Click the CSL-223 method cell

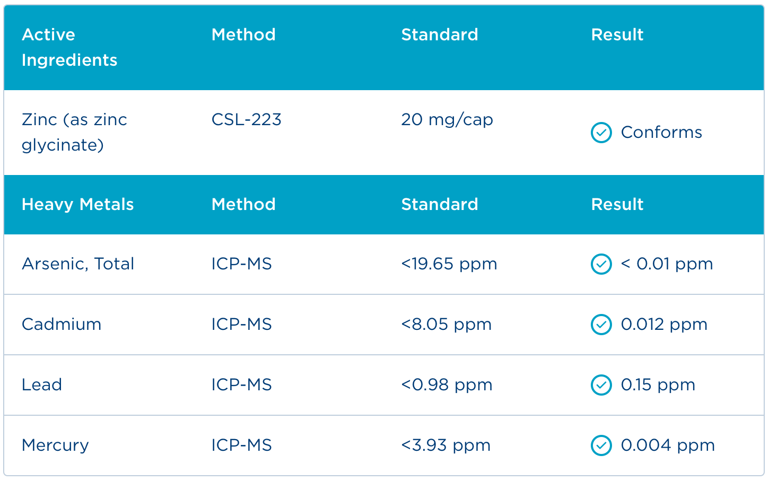coord(246,120)
